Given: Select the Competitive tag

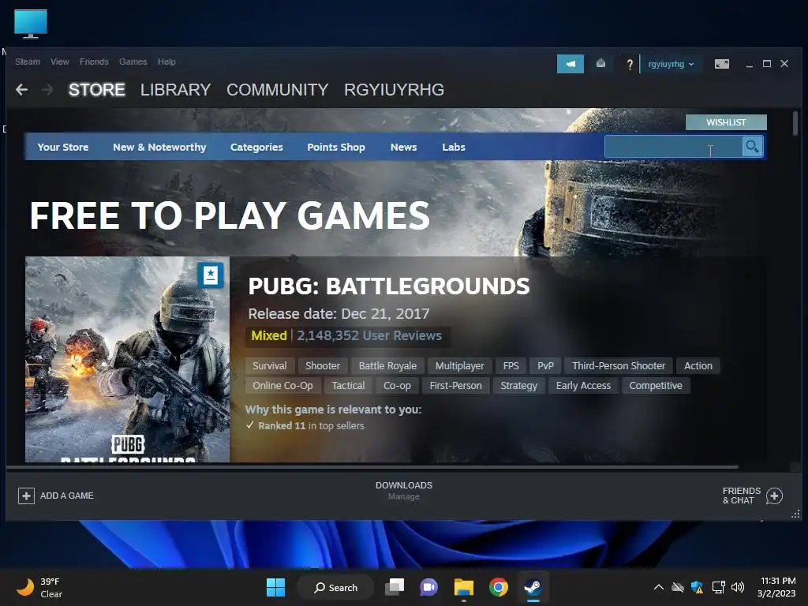Looking at the screenshot, I should [656, 386].
